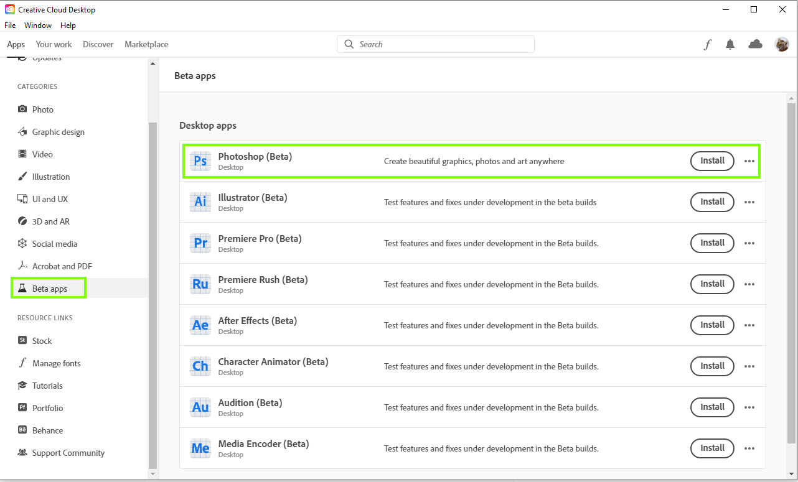Screen dimensions: 798x482
Task: Click the Photoshop (Beta) Ps icon
Action: tap(200, 161)
